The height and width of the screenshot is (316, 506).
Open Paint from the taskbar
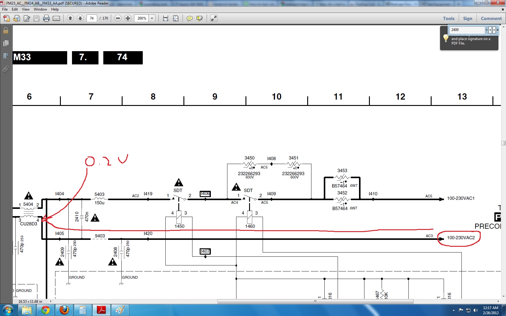coord(120,310)
